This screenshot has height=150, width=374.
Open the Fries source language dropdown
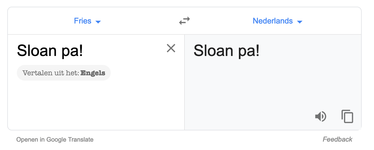pyautogui.click(x=83, y=21)
